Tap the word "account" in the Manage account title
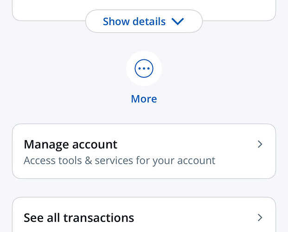Image resolution: width=288 pixels, height=232 pixels. [95, 144]
